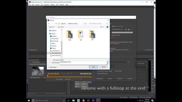Open the Help menu

click(67, 5)
